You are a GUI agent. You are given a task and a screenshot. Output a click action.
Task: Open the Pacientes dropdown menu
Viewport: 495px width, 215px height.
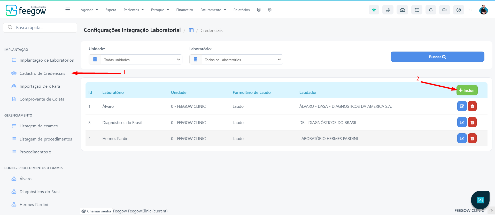[x=134, y=10]
